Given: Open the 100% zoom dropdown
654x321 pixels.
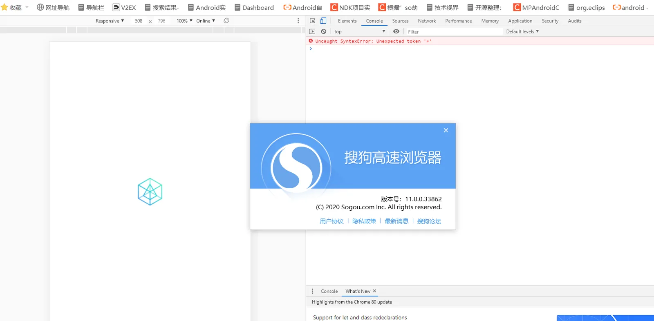Looking at the screenshot, I should 184,21.
